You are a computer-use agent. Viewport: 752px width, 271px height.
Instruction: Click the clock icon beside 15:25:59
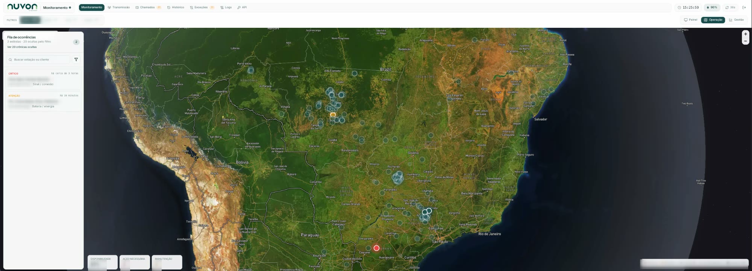coord(679,8)
